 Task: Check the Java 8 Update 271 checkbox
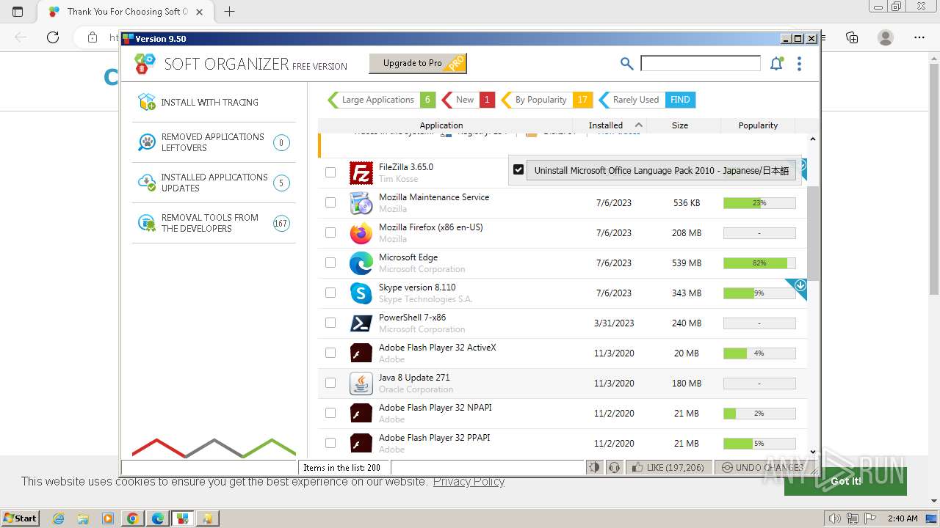(330, 383)
